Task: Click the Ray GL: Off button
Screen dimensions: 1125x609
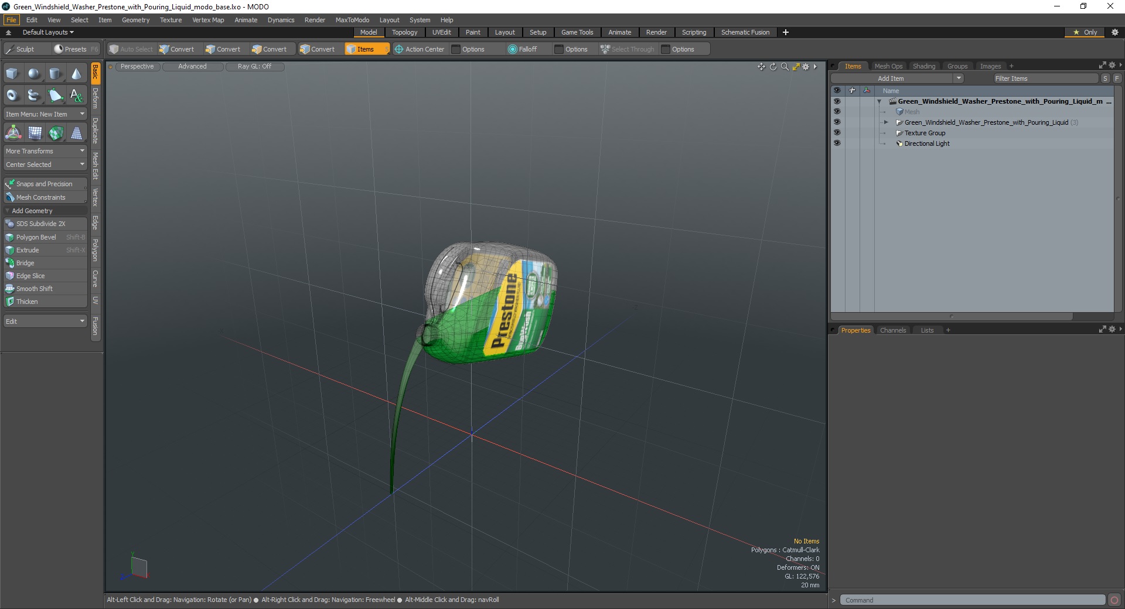Action: tap(254, 67)
